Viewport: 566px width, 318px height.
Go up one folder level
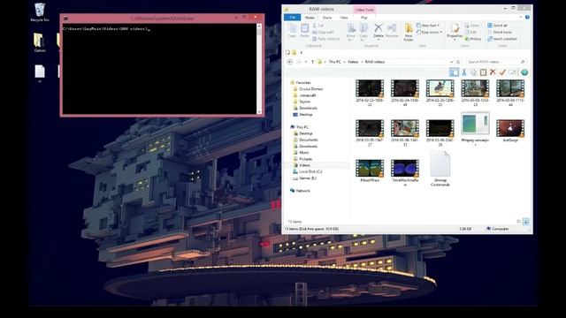(312, 62)
